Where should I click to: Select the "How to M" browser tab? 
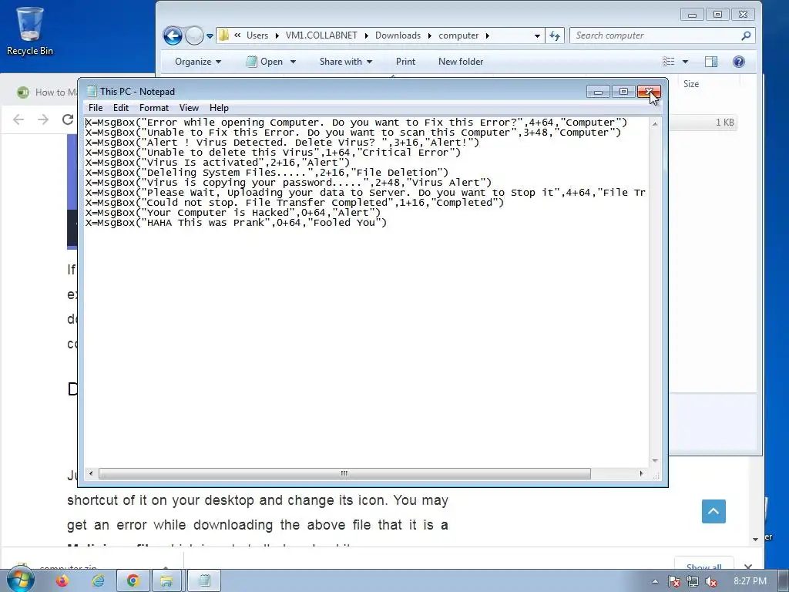(46, 92)
